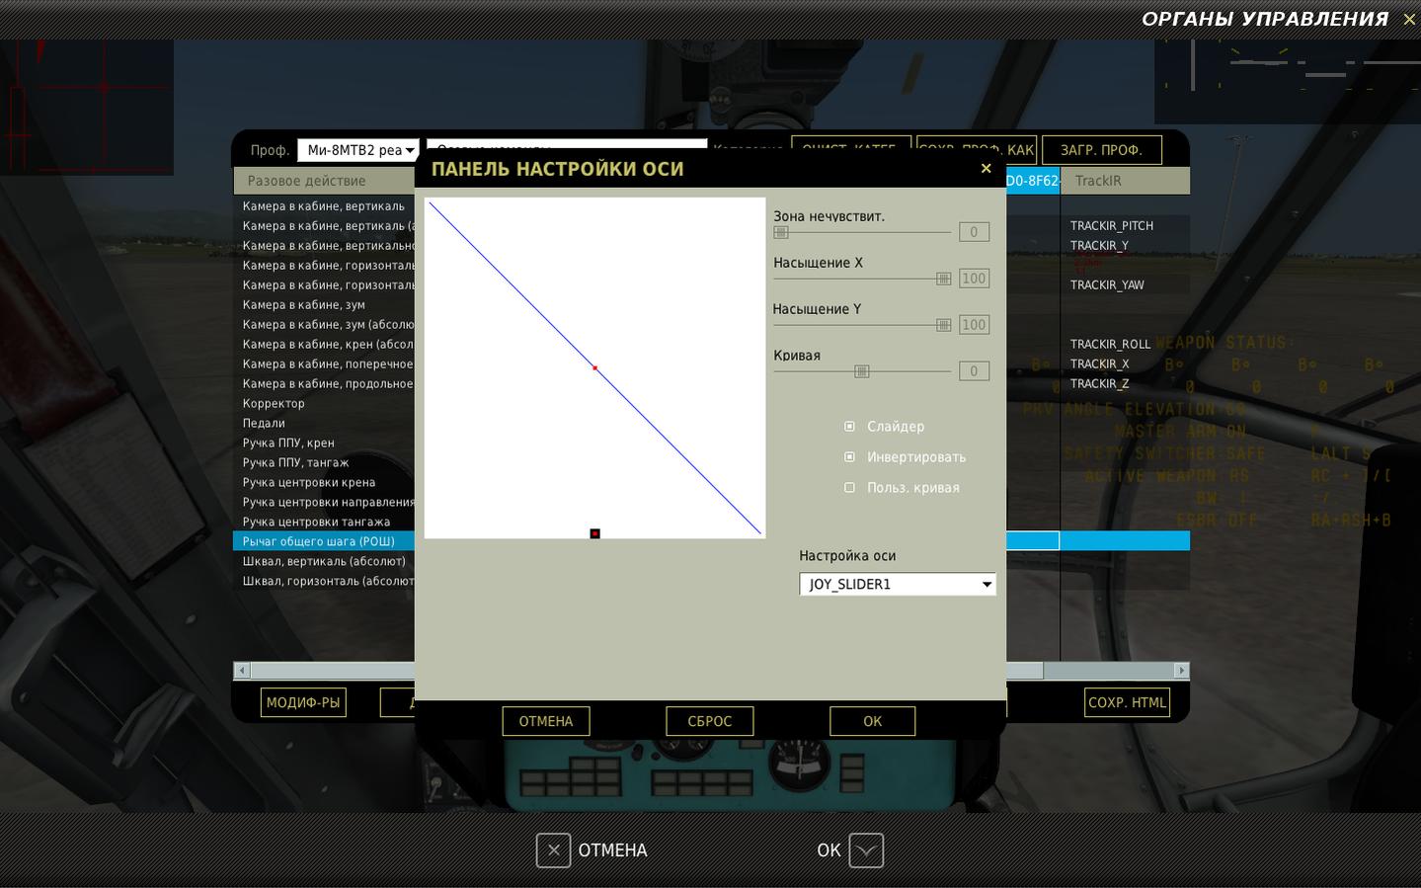The image size is (1421, 888).
Task: Click СБРОС to reset axis settings
Action: pos(710,721)
